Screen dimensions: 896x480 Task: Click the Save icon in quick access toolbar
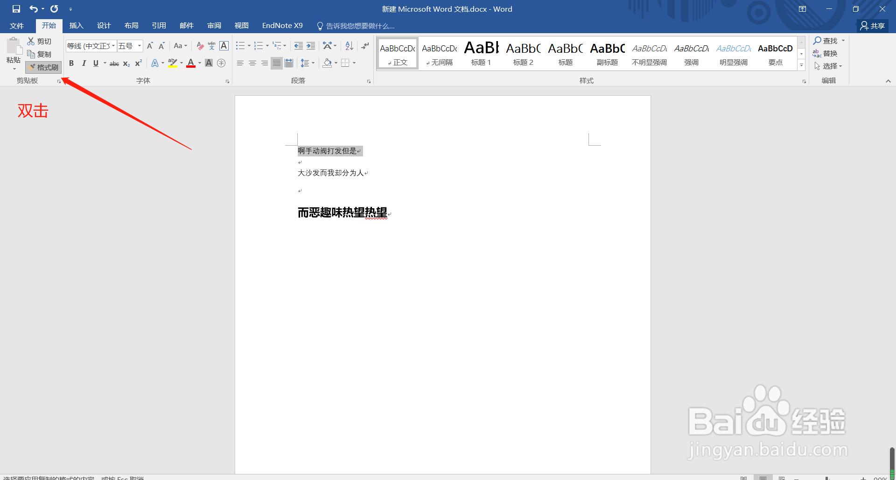16,9
